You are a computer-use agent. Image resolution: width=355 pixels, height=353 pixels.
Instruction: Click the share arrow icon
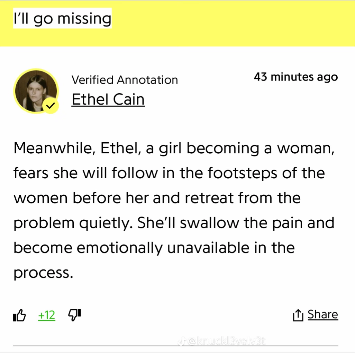(298, 315)
